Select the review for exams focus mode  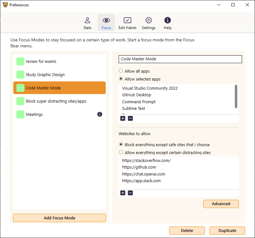click(60, 61)
